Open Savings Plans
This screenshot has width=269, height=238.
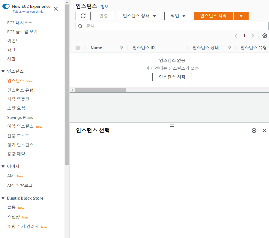(20, 117)
